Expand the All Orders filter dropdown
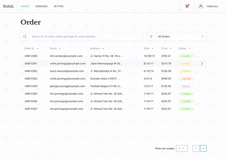The height and width of the screenshot is (161, 227). pos(181,37)
